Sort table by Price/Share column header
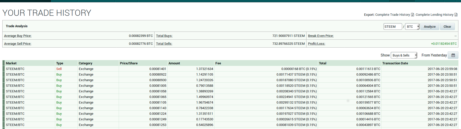 129,63
